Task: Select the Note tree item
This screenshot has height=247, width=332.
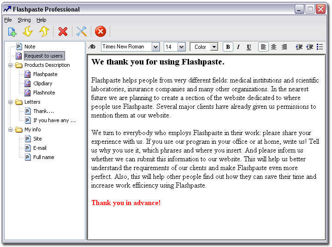Action: click(x=30, y=47)
